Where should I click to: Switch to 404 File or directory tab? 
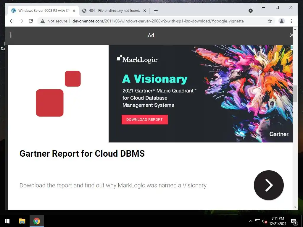pos(114,11)
